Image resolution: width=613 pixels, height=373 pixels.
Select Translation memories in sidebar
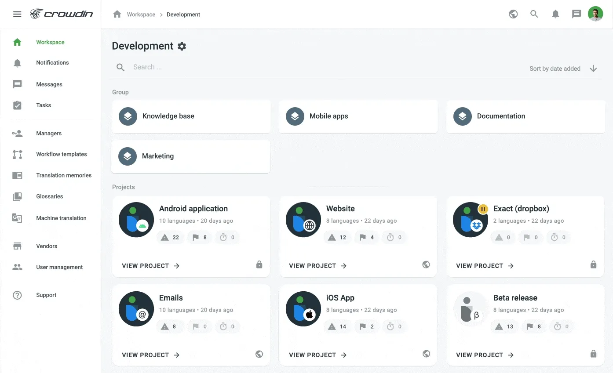tap(64, 175)
